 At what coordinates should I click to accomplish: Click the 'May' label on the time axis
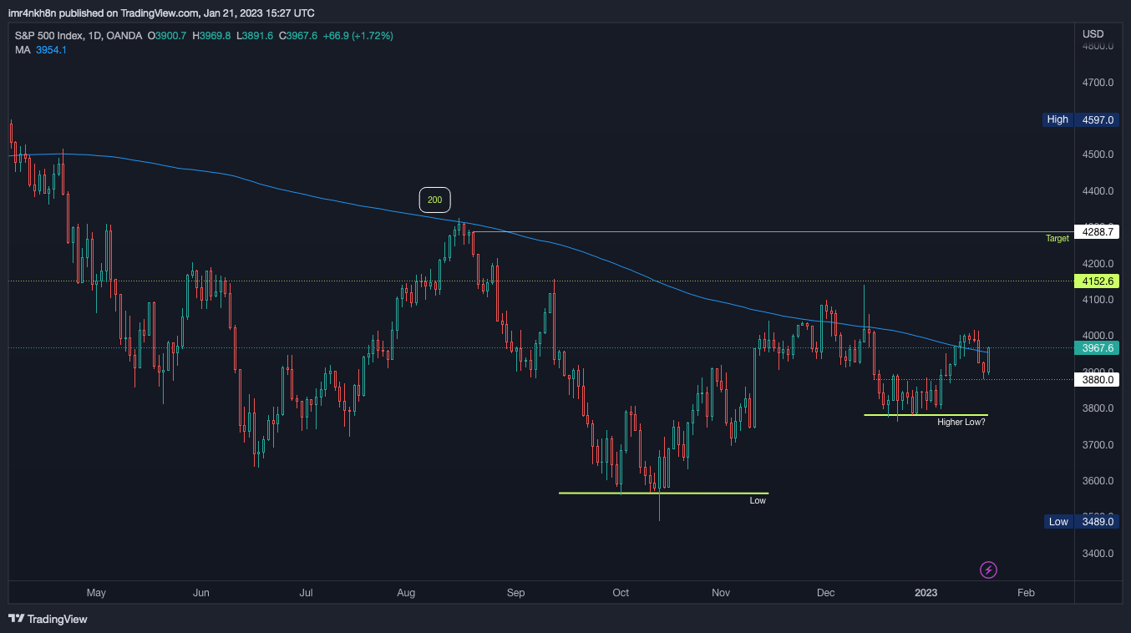[x=96, y=593]
